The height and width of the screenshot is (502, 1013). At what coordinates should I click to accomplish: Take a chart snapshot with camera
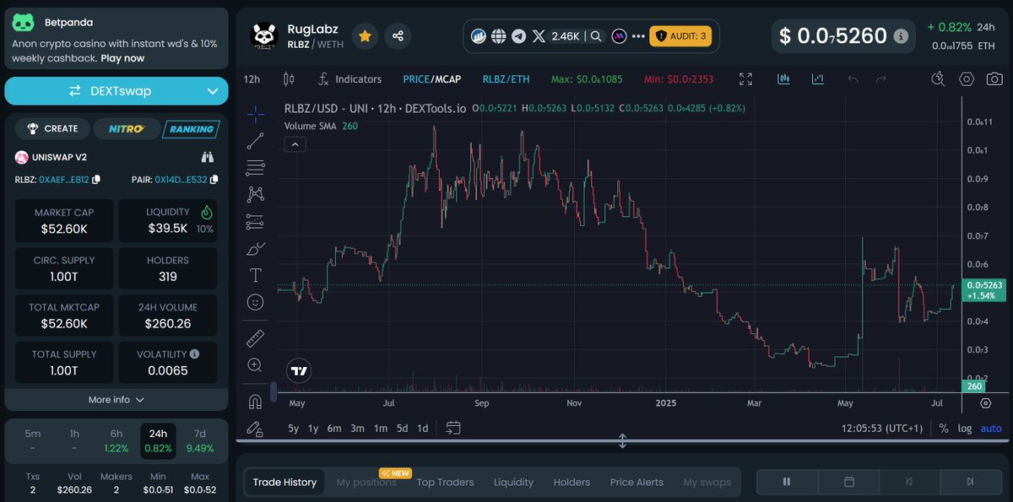(x=994, y=79)
